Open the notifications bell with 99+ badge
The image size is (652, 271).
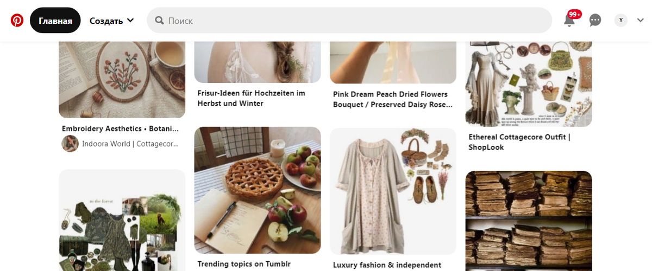point(569,20)
